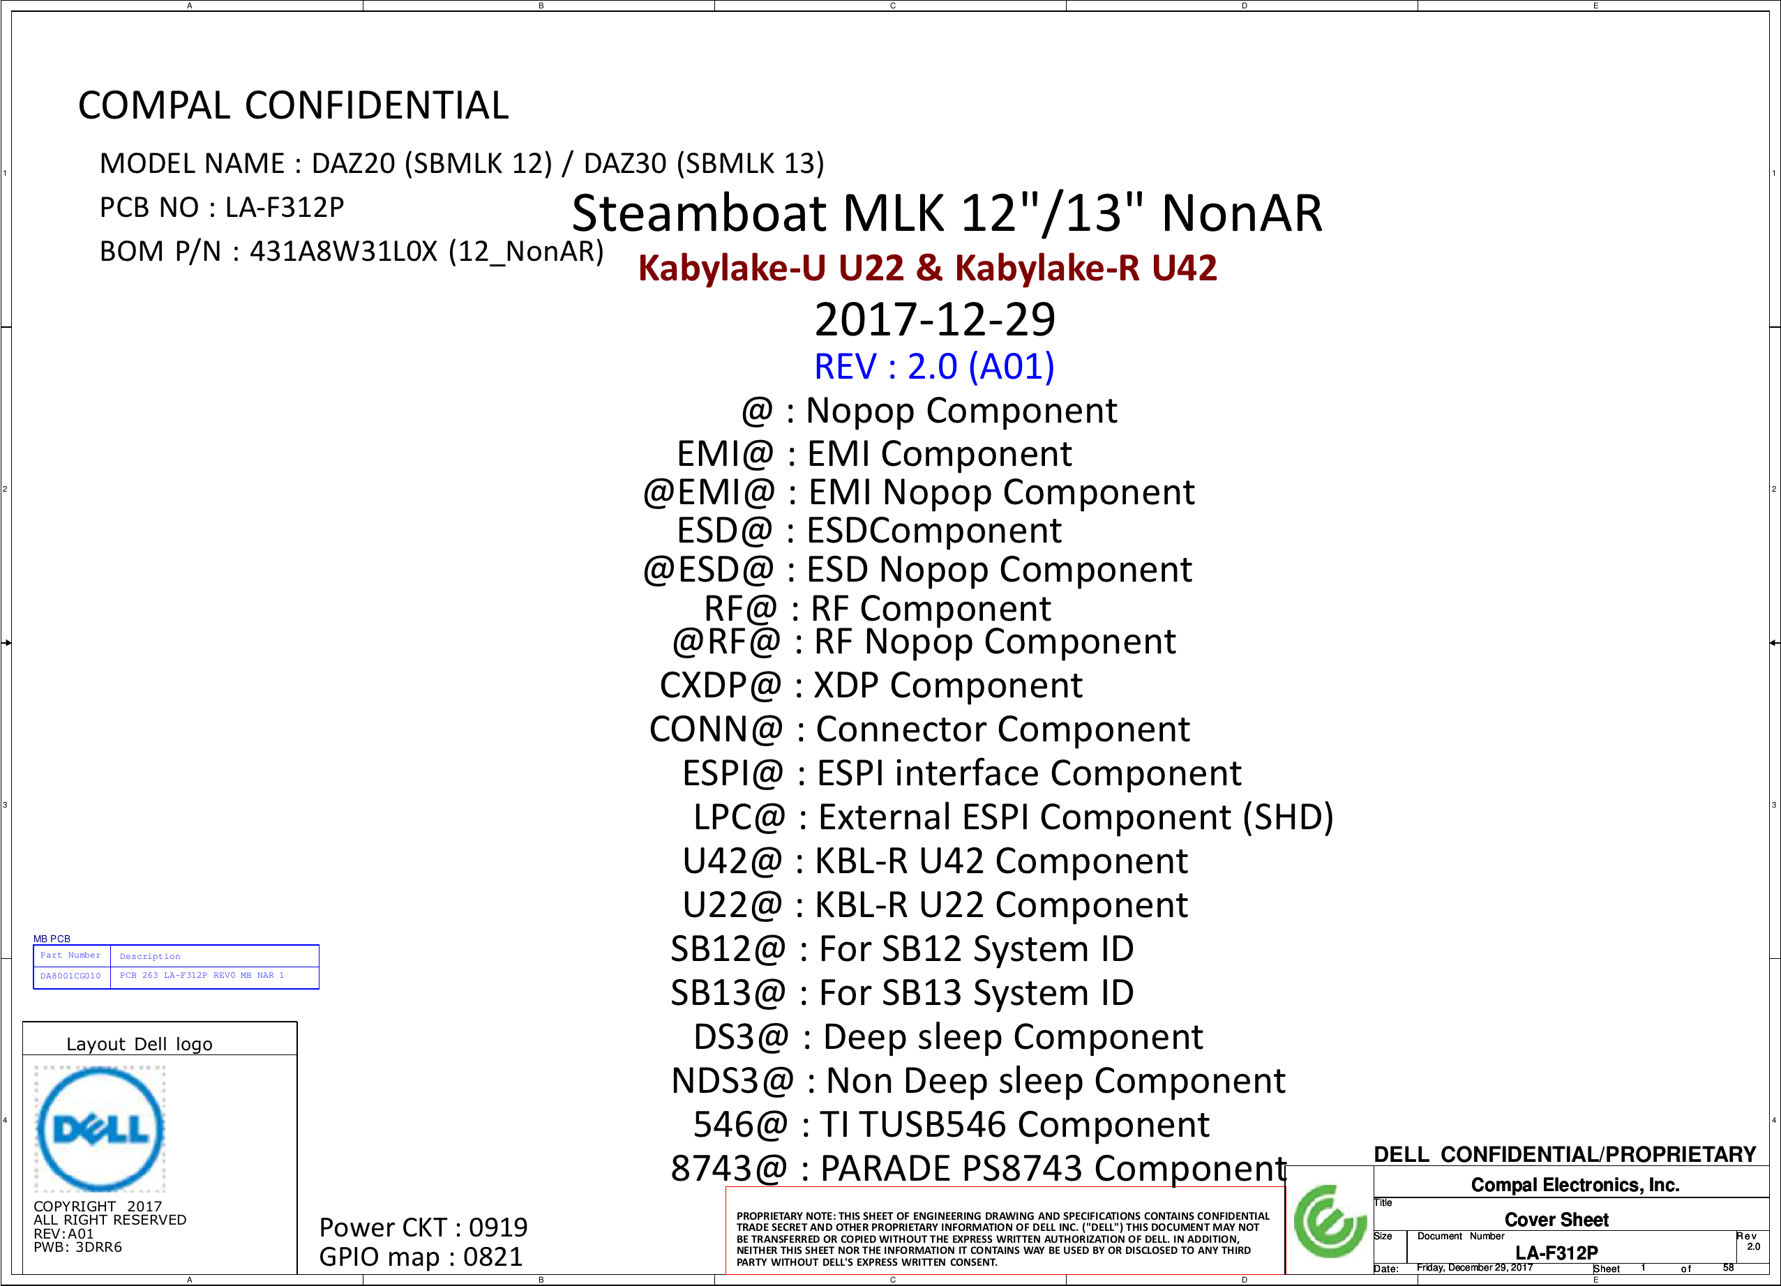Image resolution: width=1781 pixels, height=1286 pixels.
Task: Click '@RF@ : RF Nopop Component' line
Action: (x=924, y=642)
